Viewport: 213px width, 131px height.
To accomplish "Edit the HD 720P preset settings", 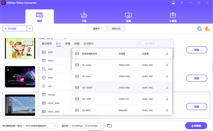I will tap(167, 99).
